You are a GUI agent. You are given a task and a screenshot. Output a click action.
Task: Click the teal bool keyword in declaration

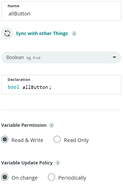click(14, 87)
